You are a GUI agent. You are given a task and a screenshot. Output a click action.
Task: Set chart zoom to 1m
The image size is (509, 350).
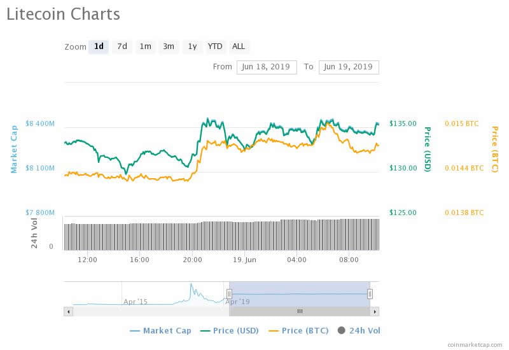[145, 46]
